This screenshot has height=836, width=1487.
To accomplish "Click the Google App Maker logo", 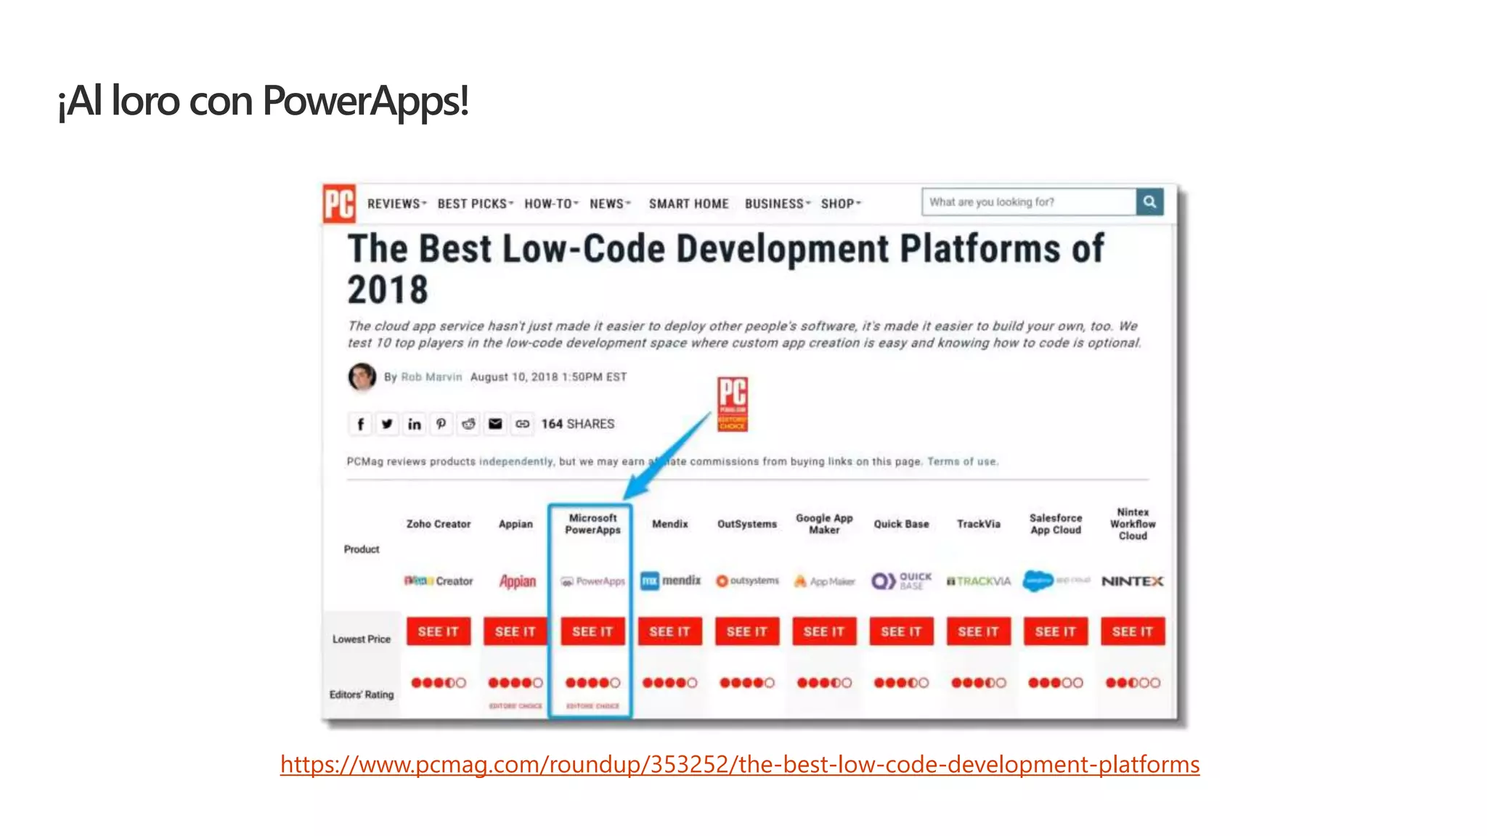I will (824, 581).
